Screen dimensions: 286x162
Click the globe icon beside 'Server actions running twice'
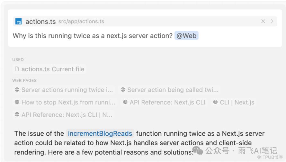click(x=17, y=90)
